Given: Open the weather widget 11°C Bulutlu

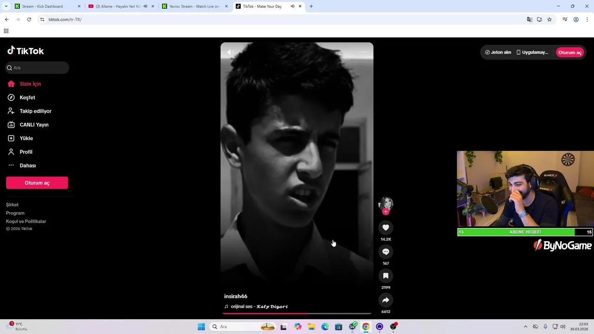Looking at the screenshot, I should coord(18,327).
